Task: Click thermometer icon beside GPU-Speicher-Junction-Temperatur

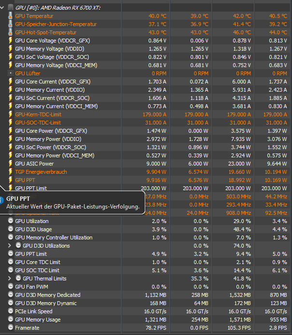Action: (10, 24)
